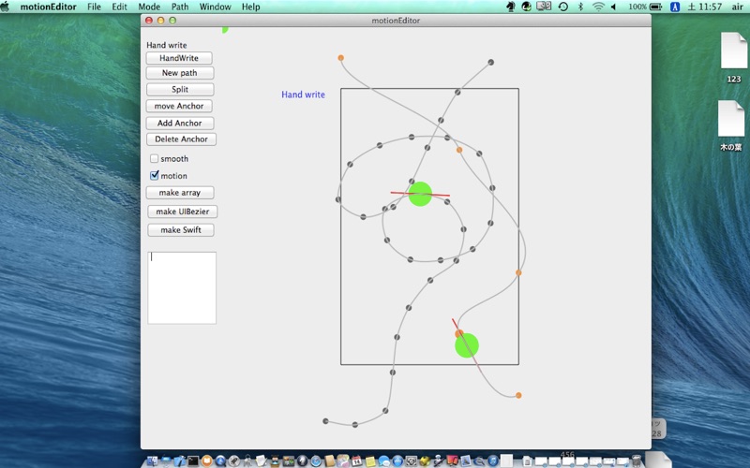Click the knight chess-piece menu bar icon
Image resolution: width=750 pixels, height=468 pixels.
click(510, 7)
